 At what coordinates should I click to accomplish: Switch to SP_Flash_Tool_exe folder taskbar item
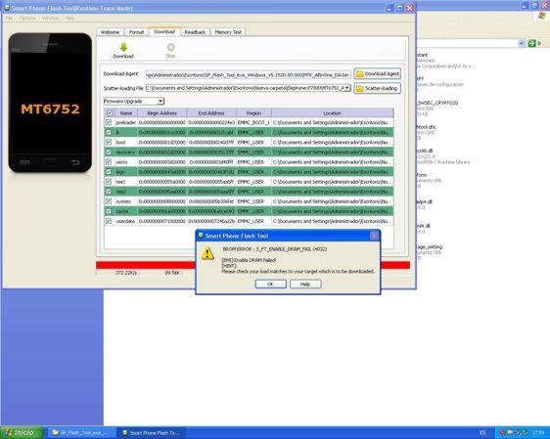click(81, 433)
